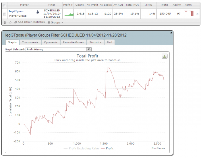Screen dimensions: 201x158
Task: Click the Form bars indicator
Action: point(189,13)
